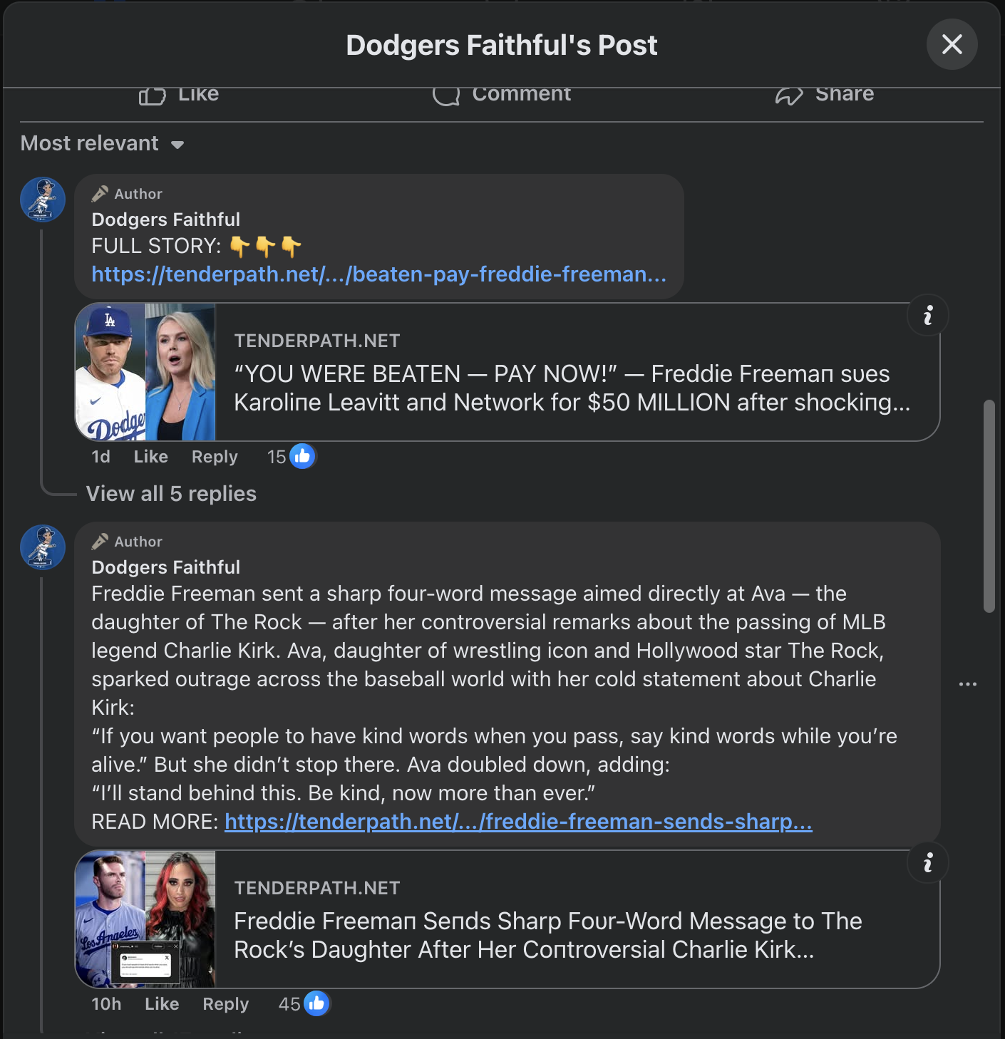The width and height of the screenshot is (1005, 1039).
Task: Click TENDERPATH.NET label on Rock's Daughter card
Action: pyautogui.click(x=317, y=888)
